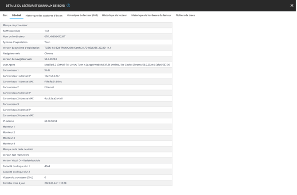This screenshot has height=195, width=297.
Task: Select hard disk capacity 4544
Action: click(47, 166)
